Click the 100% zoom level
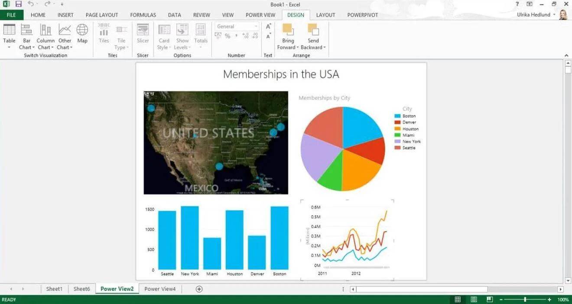572x304 pixels. click(563, 300)
